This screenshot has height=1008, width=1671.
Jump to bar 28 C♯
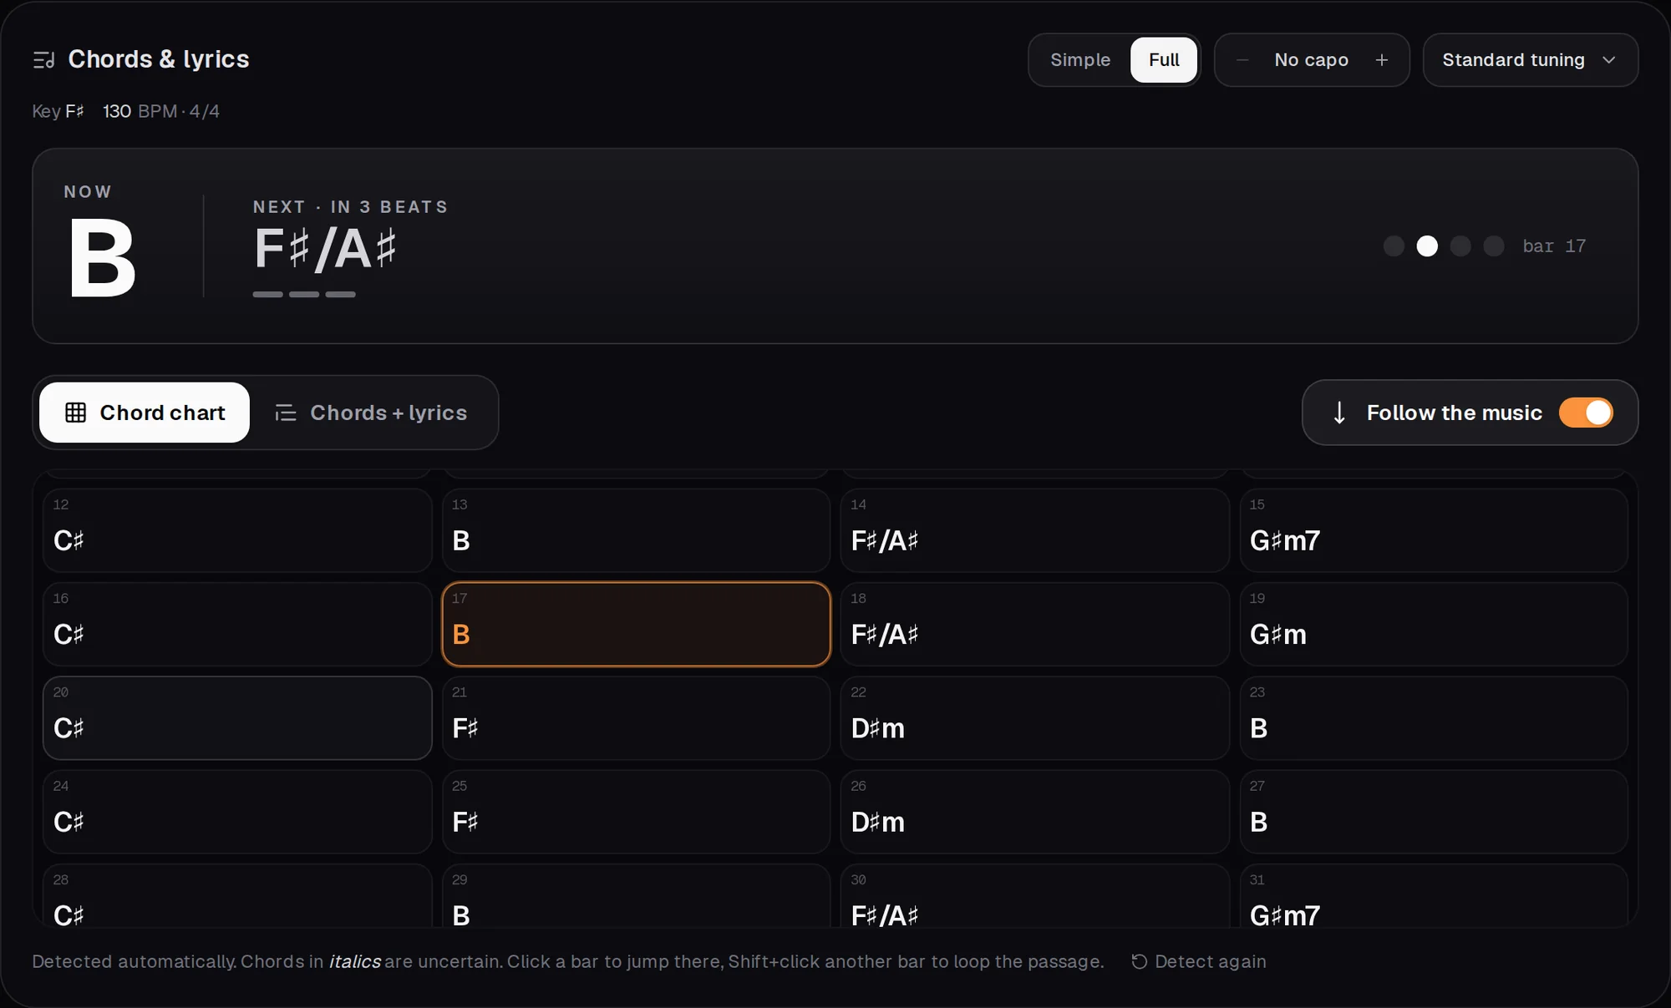pos(237,896)
